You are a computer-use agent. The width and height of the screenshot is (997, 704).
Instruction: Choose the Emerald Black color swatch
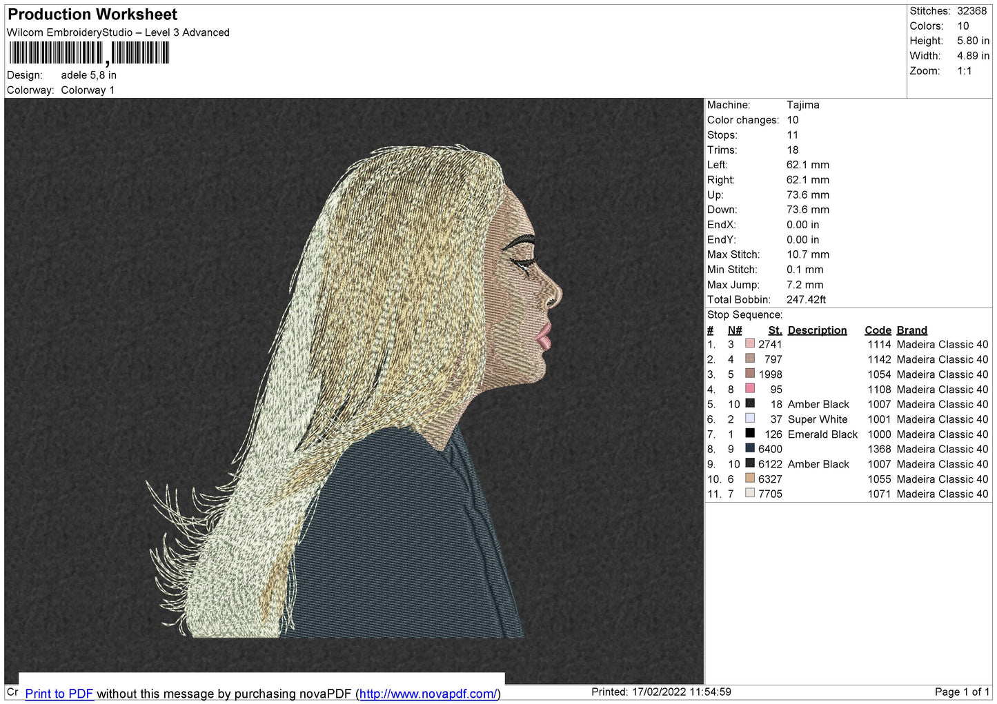tap(750, 433)
